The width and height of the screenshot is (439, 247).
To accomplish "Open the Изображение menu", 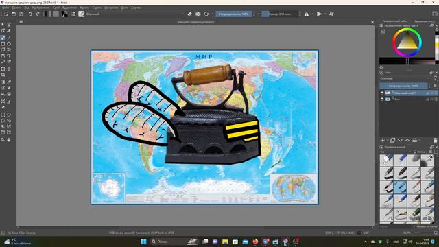I will (x=41, y=8).
